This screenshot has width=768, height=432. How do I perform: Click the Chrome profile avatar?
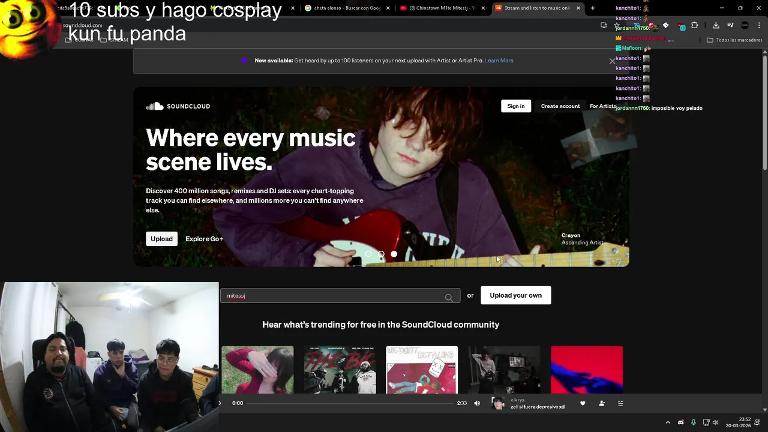745,25
